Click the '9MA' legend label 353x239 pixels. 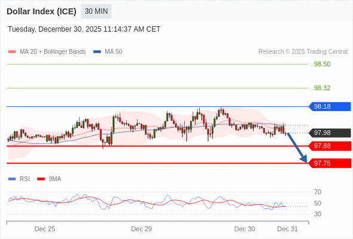pos(55,179)
